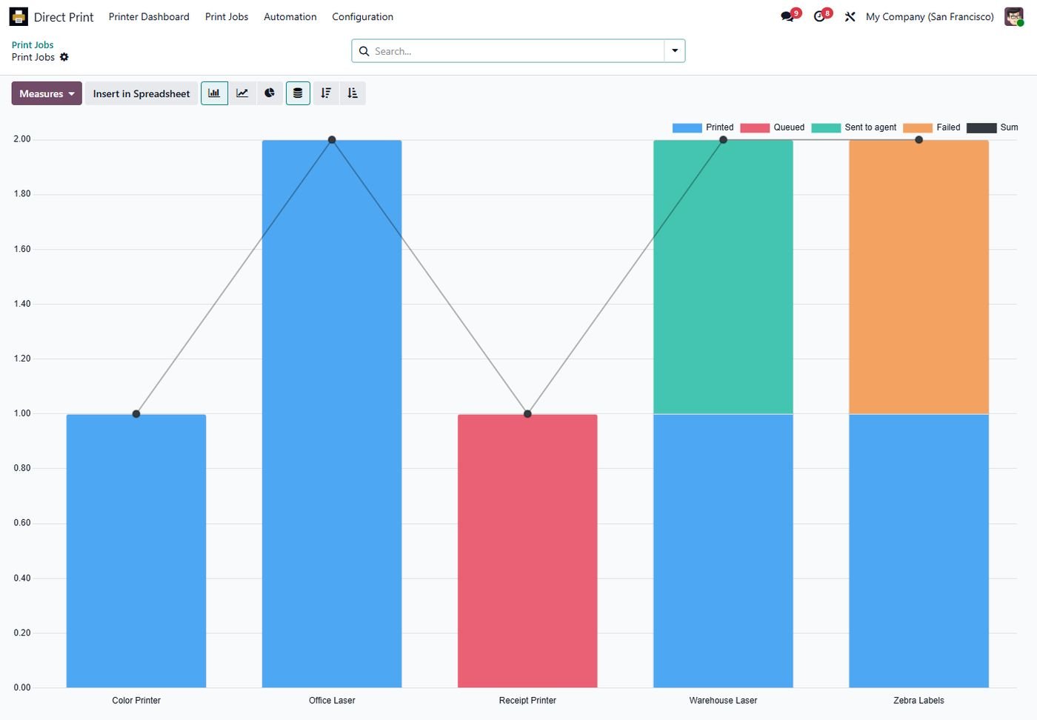This screenshot has height=720, width=1037.
Task: Open the Configuration menu
Action: click(x=362, y=16)
